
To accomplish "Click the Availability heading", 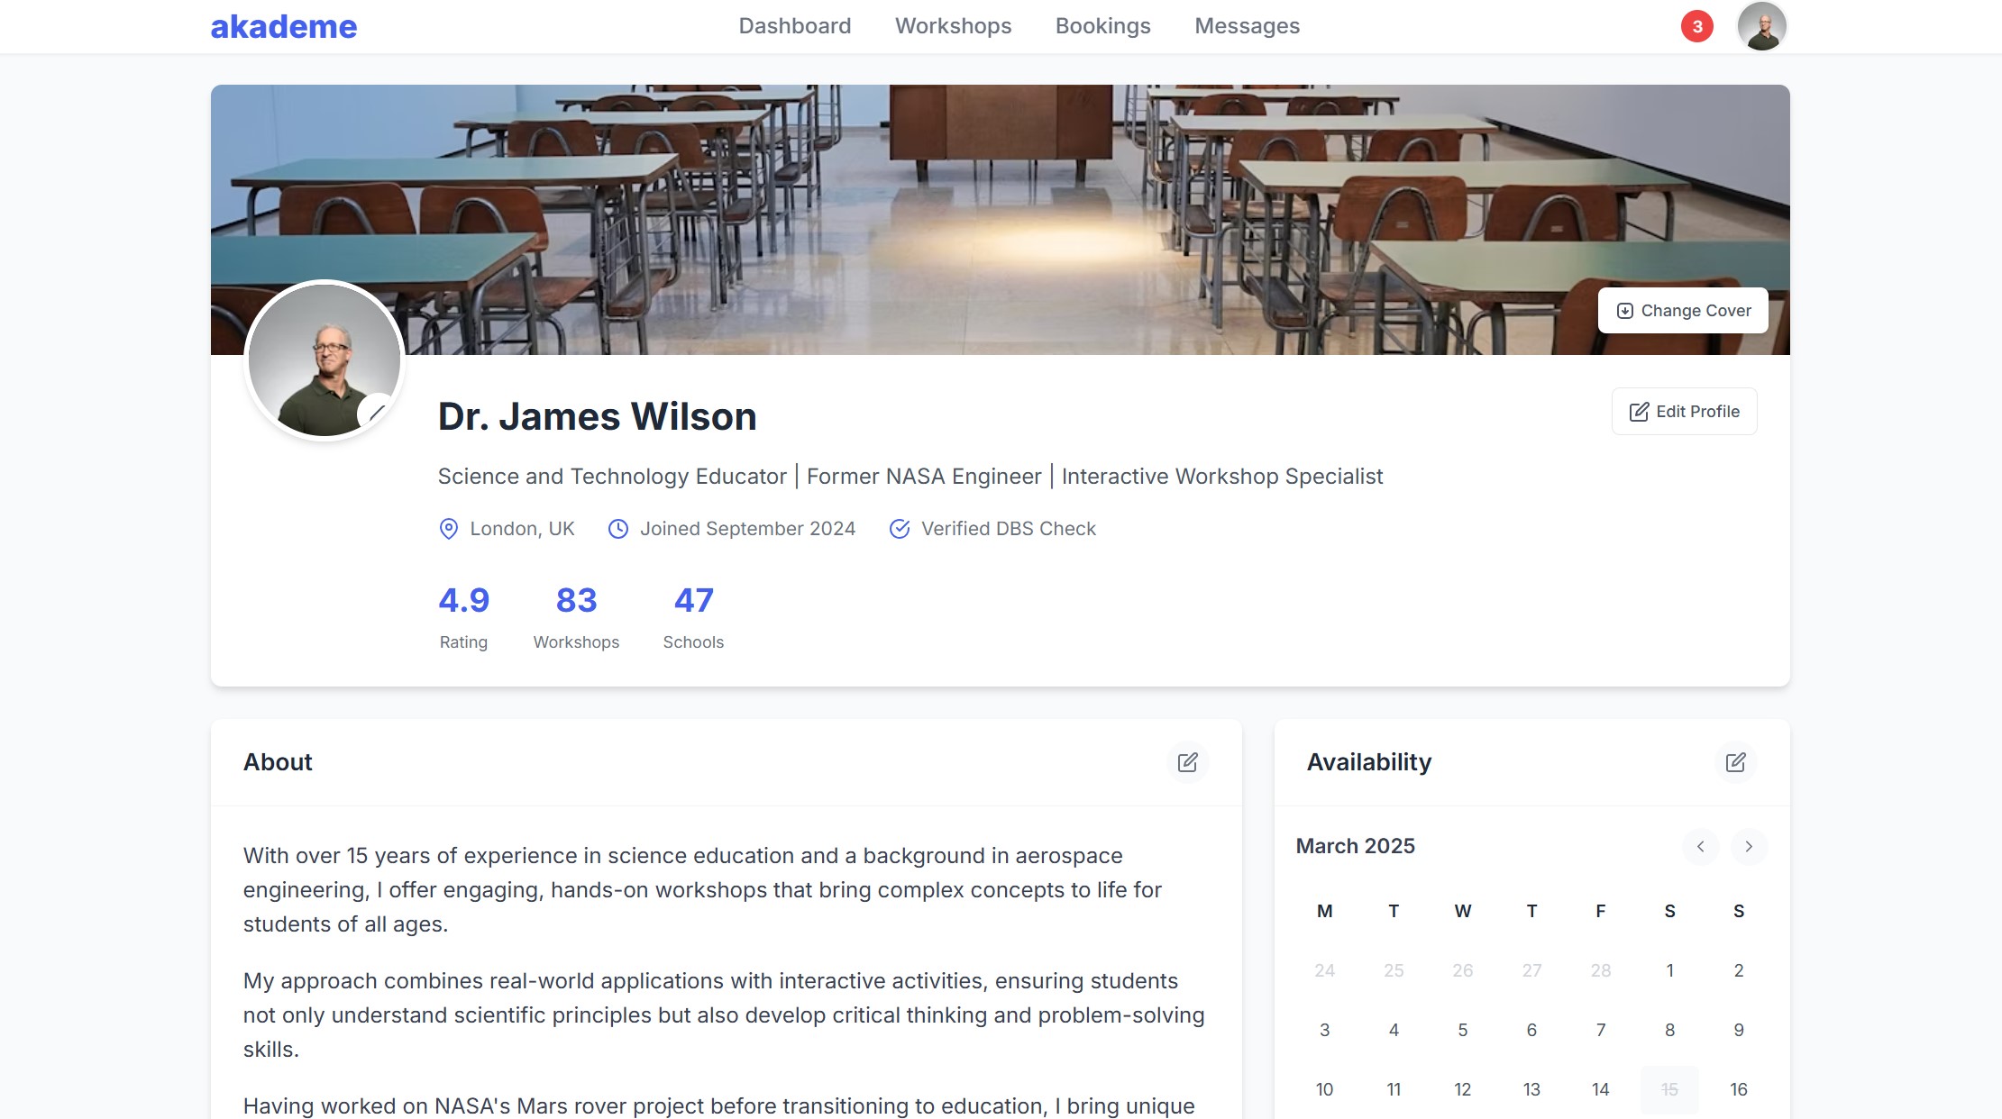I will point(1369,762).
